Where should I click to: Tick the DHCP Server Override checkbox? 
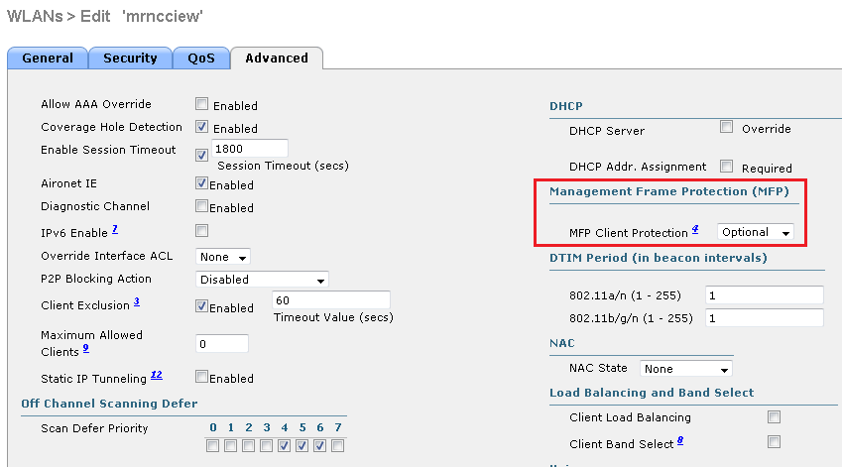point(727,127)
